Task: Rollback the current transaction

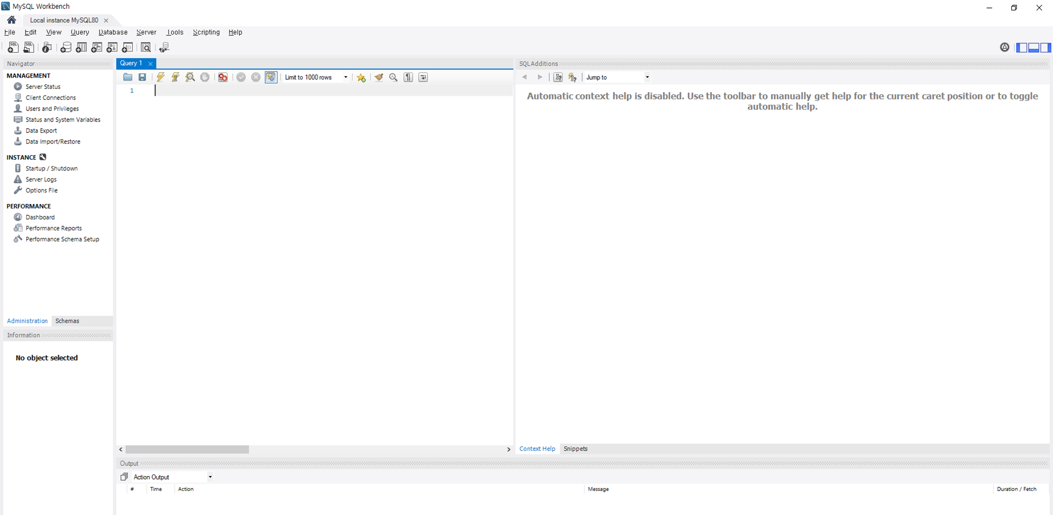Action: [256, 77]
